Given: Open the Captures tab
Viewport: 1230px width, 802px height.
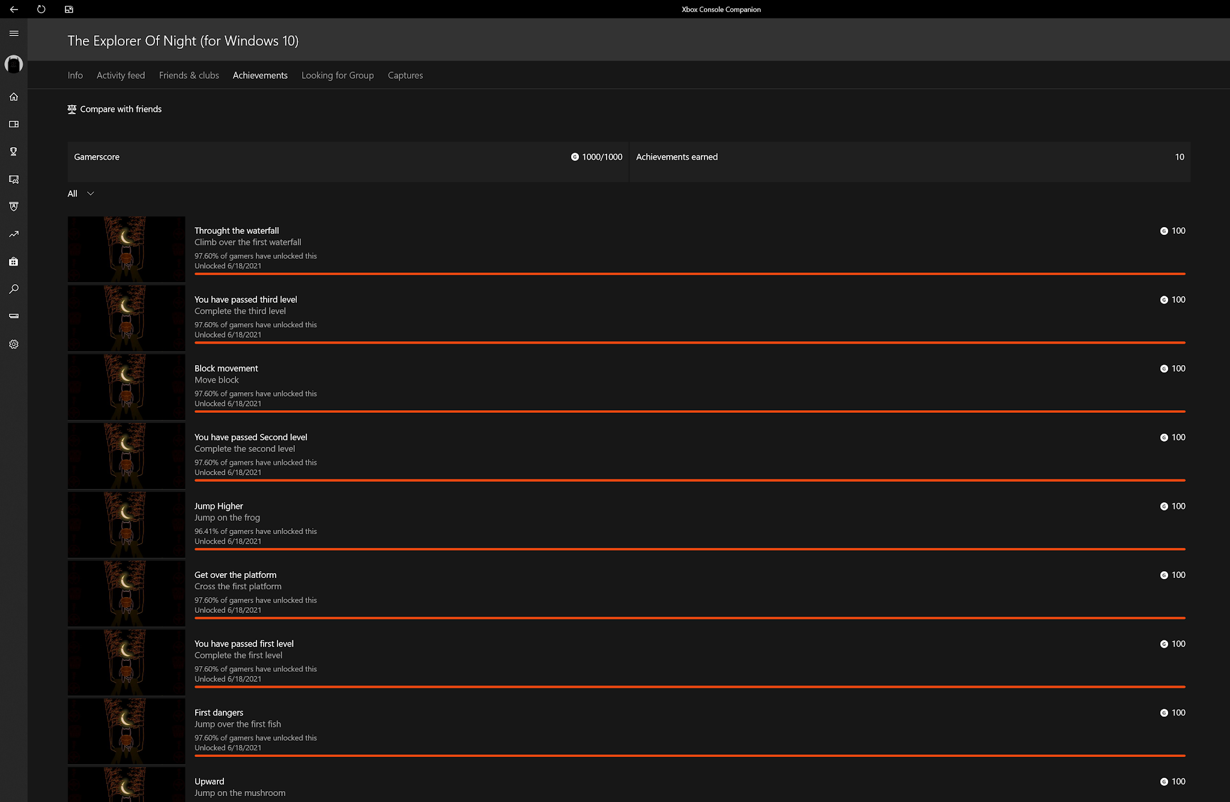Looking at the screenshot, I should point(405,75).
